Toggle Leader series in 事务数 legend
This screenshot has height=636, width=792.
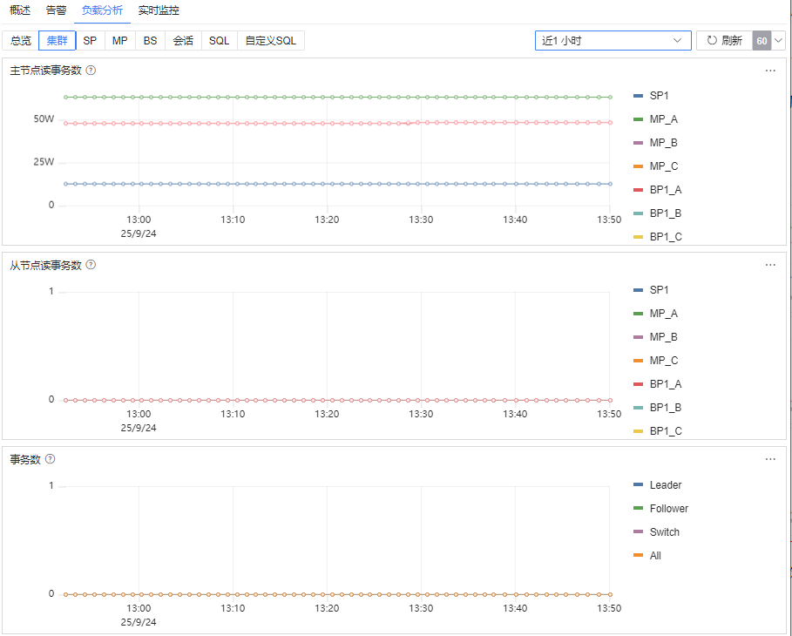point(657,485)
